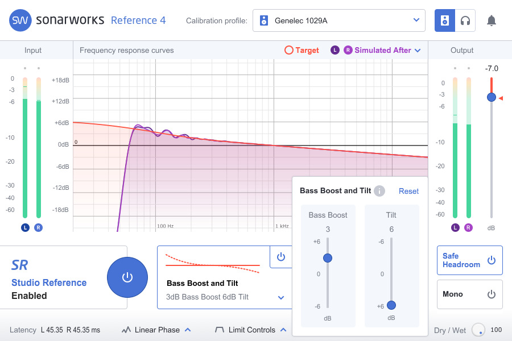Viewport: 512px width, 341px height.
Task: Open the notifications bell
Action: [x=492, y=20]
